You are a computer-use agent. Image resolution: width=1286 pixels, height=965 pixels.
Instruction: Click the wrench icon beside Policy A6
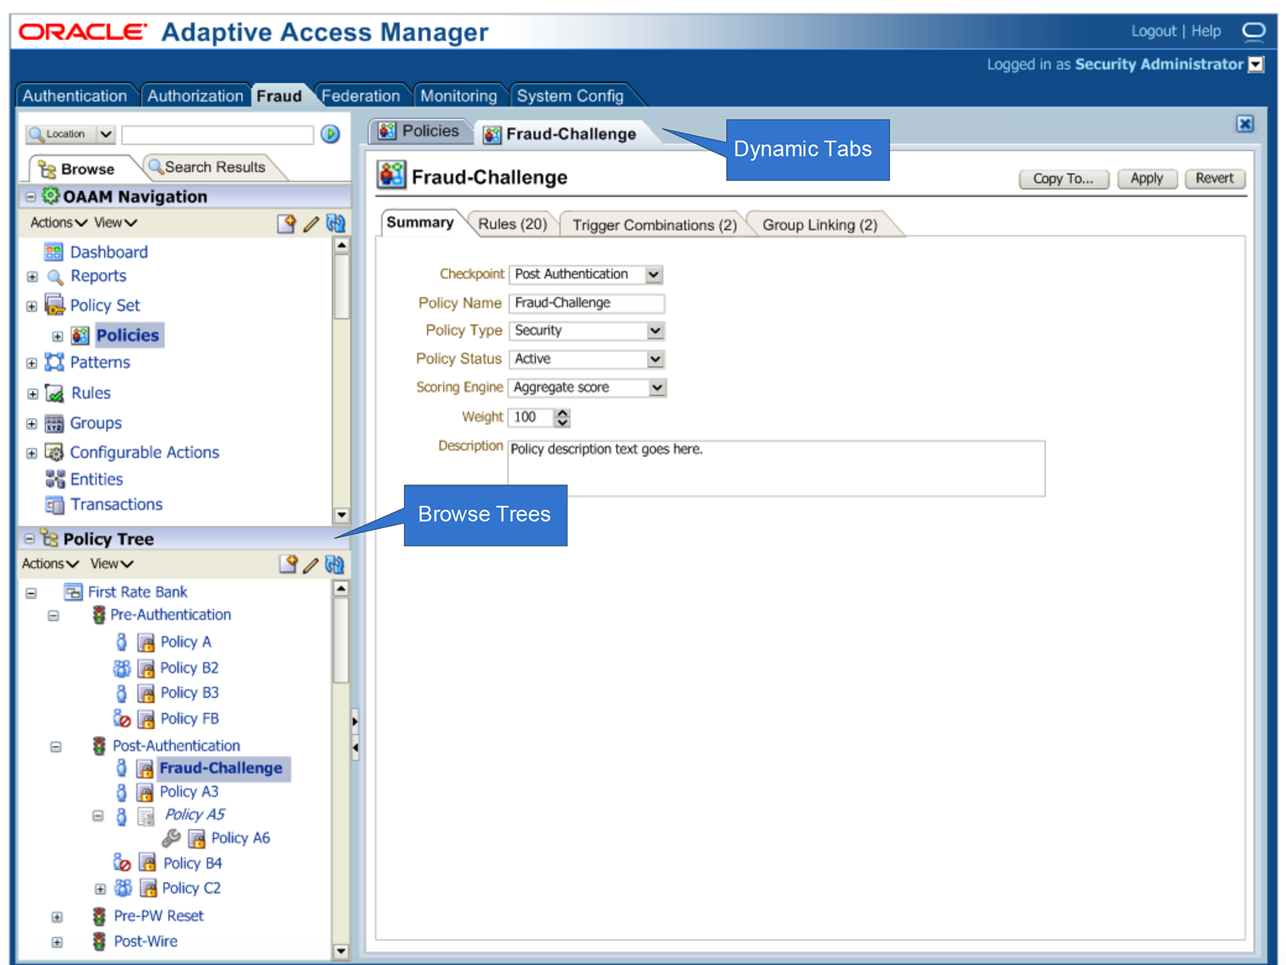pyautogui.click(x=171, y=838)
